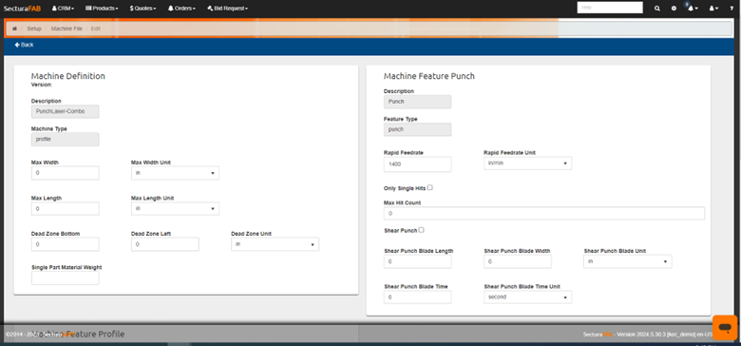Open the settings gear icon
Image resolution: width=741 pixels, height=346 pixels.
674,8
